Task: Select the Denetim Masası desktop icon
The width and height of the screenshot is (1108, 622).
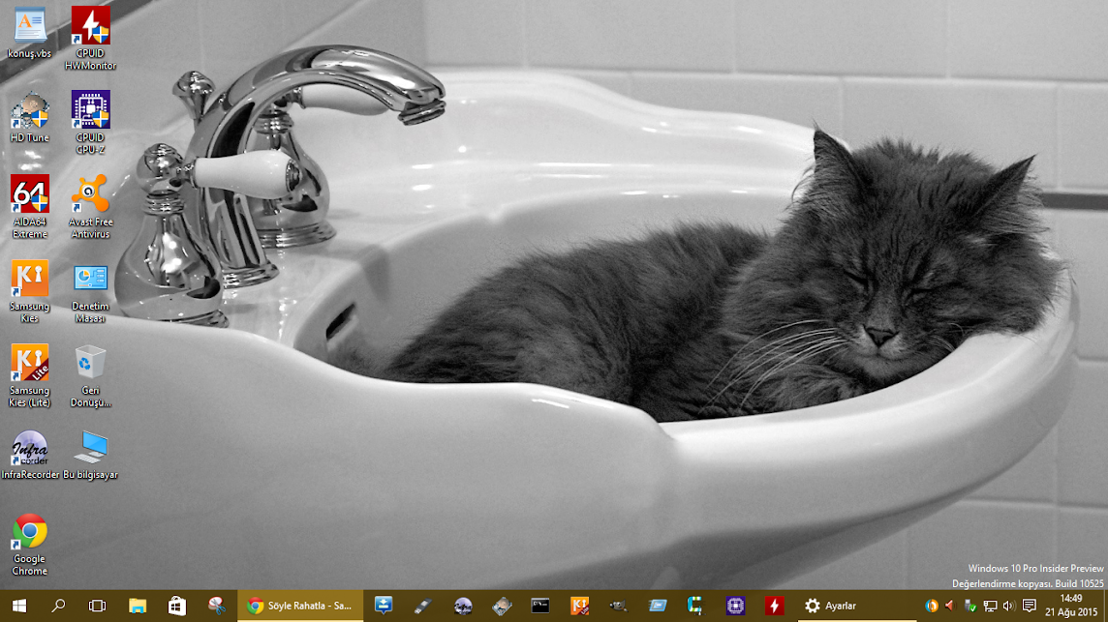Action: coord(90,291)
